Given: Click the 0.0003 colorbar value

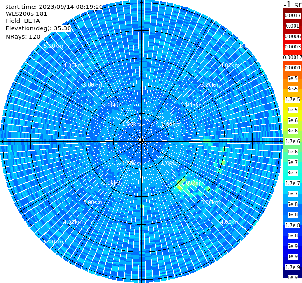Looking at the screenshot, I should click(293, 47).
